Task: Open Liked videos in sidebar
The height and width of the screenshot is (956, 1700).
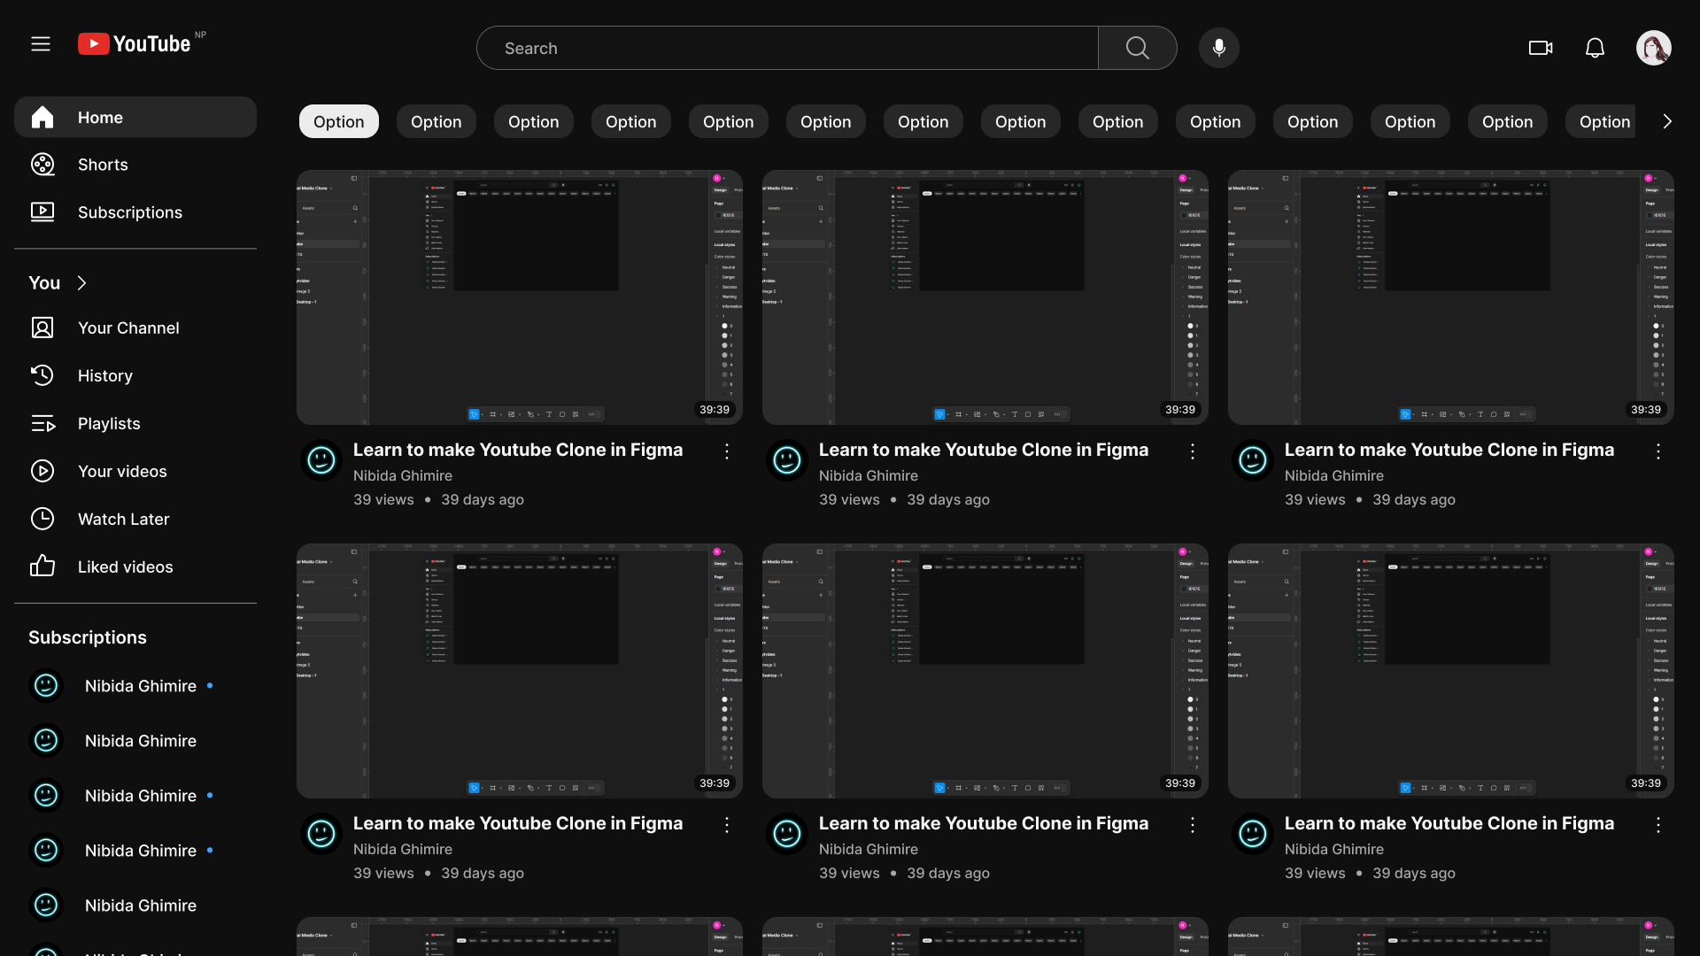Action: (x=125, y=567)
